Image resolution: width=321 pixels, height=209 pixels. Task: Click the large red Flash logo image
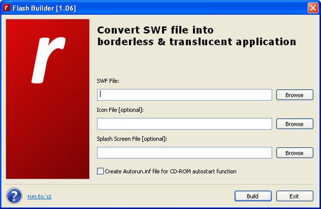(x=48, y=99)
